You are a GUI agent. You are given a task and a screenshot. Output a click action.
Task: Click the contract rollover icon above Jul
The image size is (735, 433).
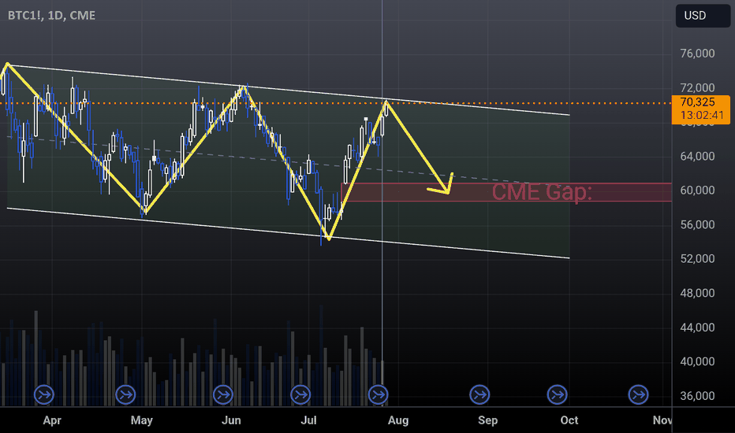[x=300, y=395]
